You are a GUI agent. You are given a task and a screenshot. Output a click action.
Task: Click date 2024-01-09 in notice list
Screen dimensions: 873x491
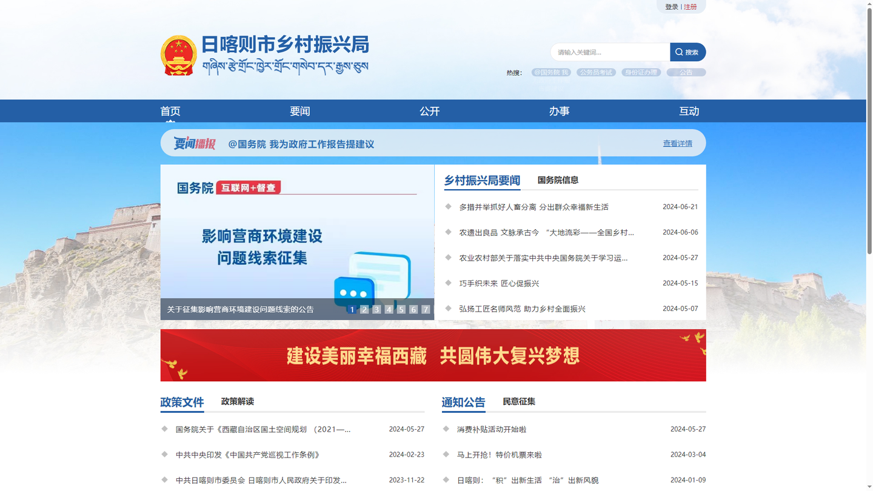[688, 479]
